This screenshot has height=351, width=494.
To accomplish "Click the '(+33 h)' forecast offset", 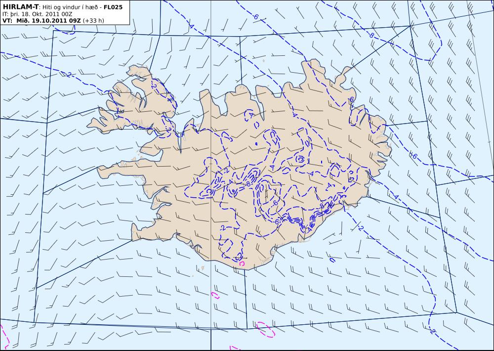I will (93, 21).
